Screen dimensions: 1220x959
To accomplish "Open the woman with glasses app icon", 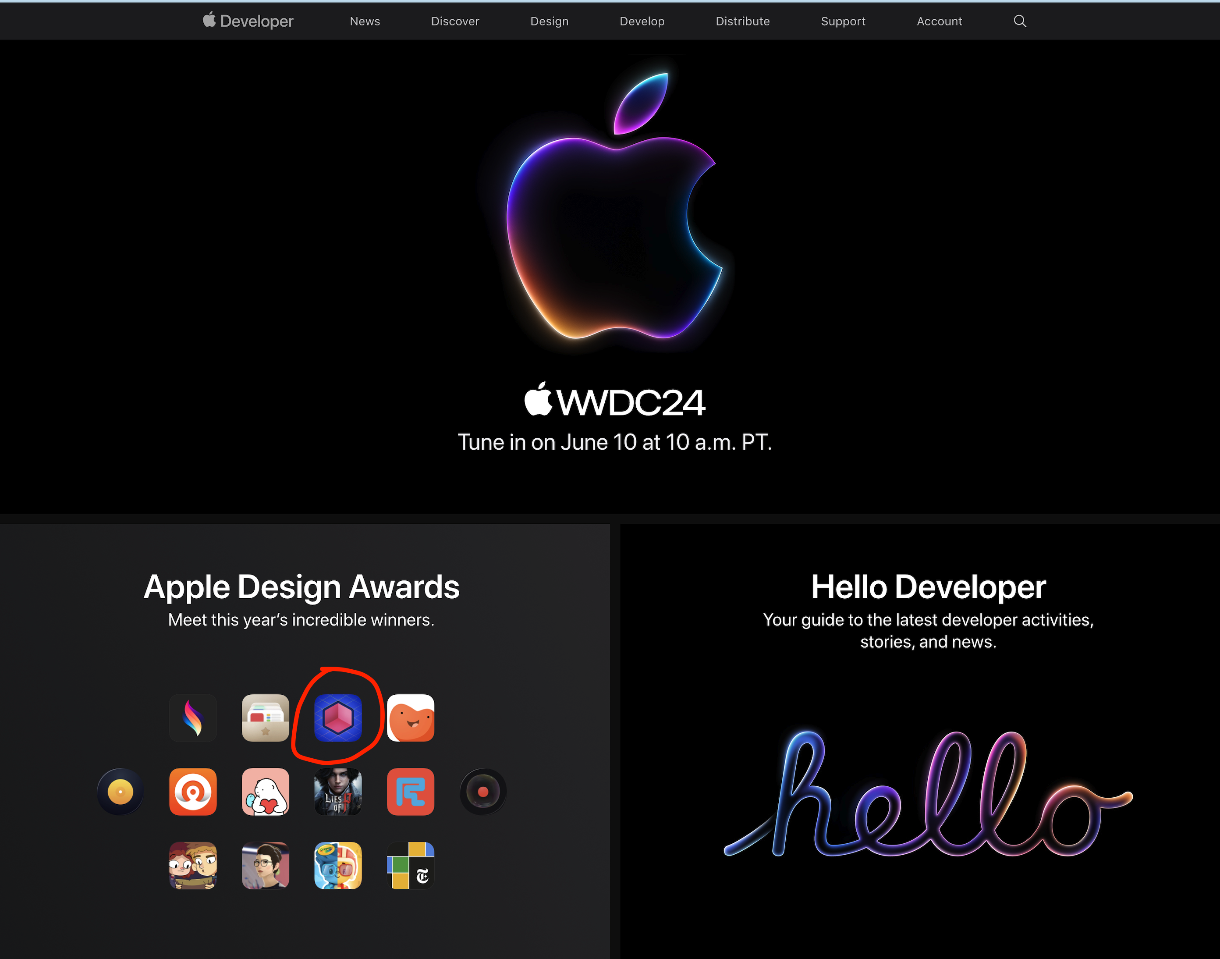I will [266, 865].
